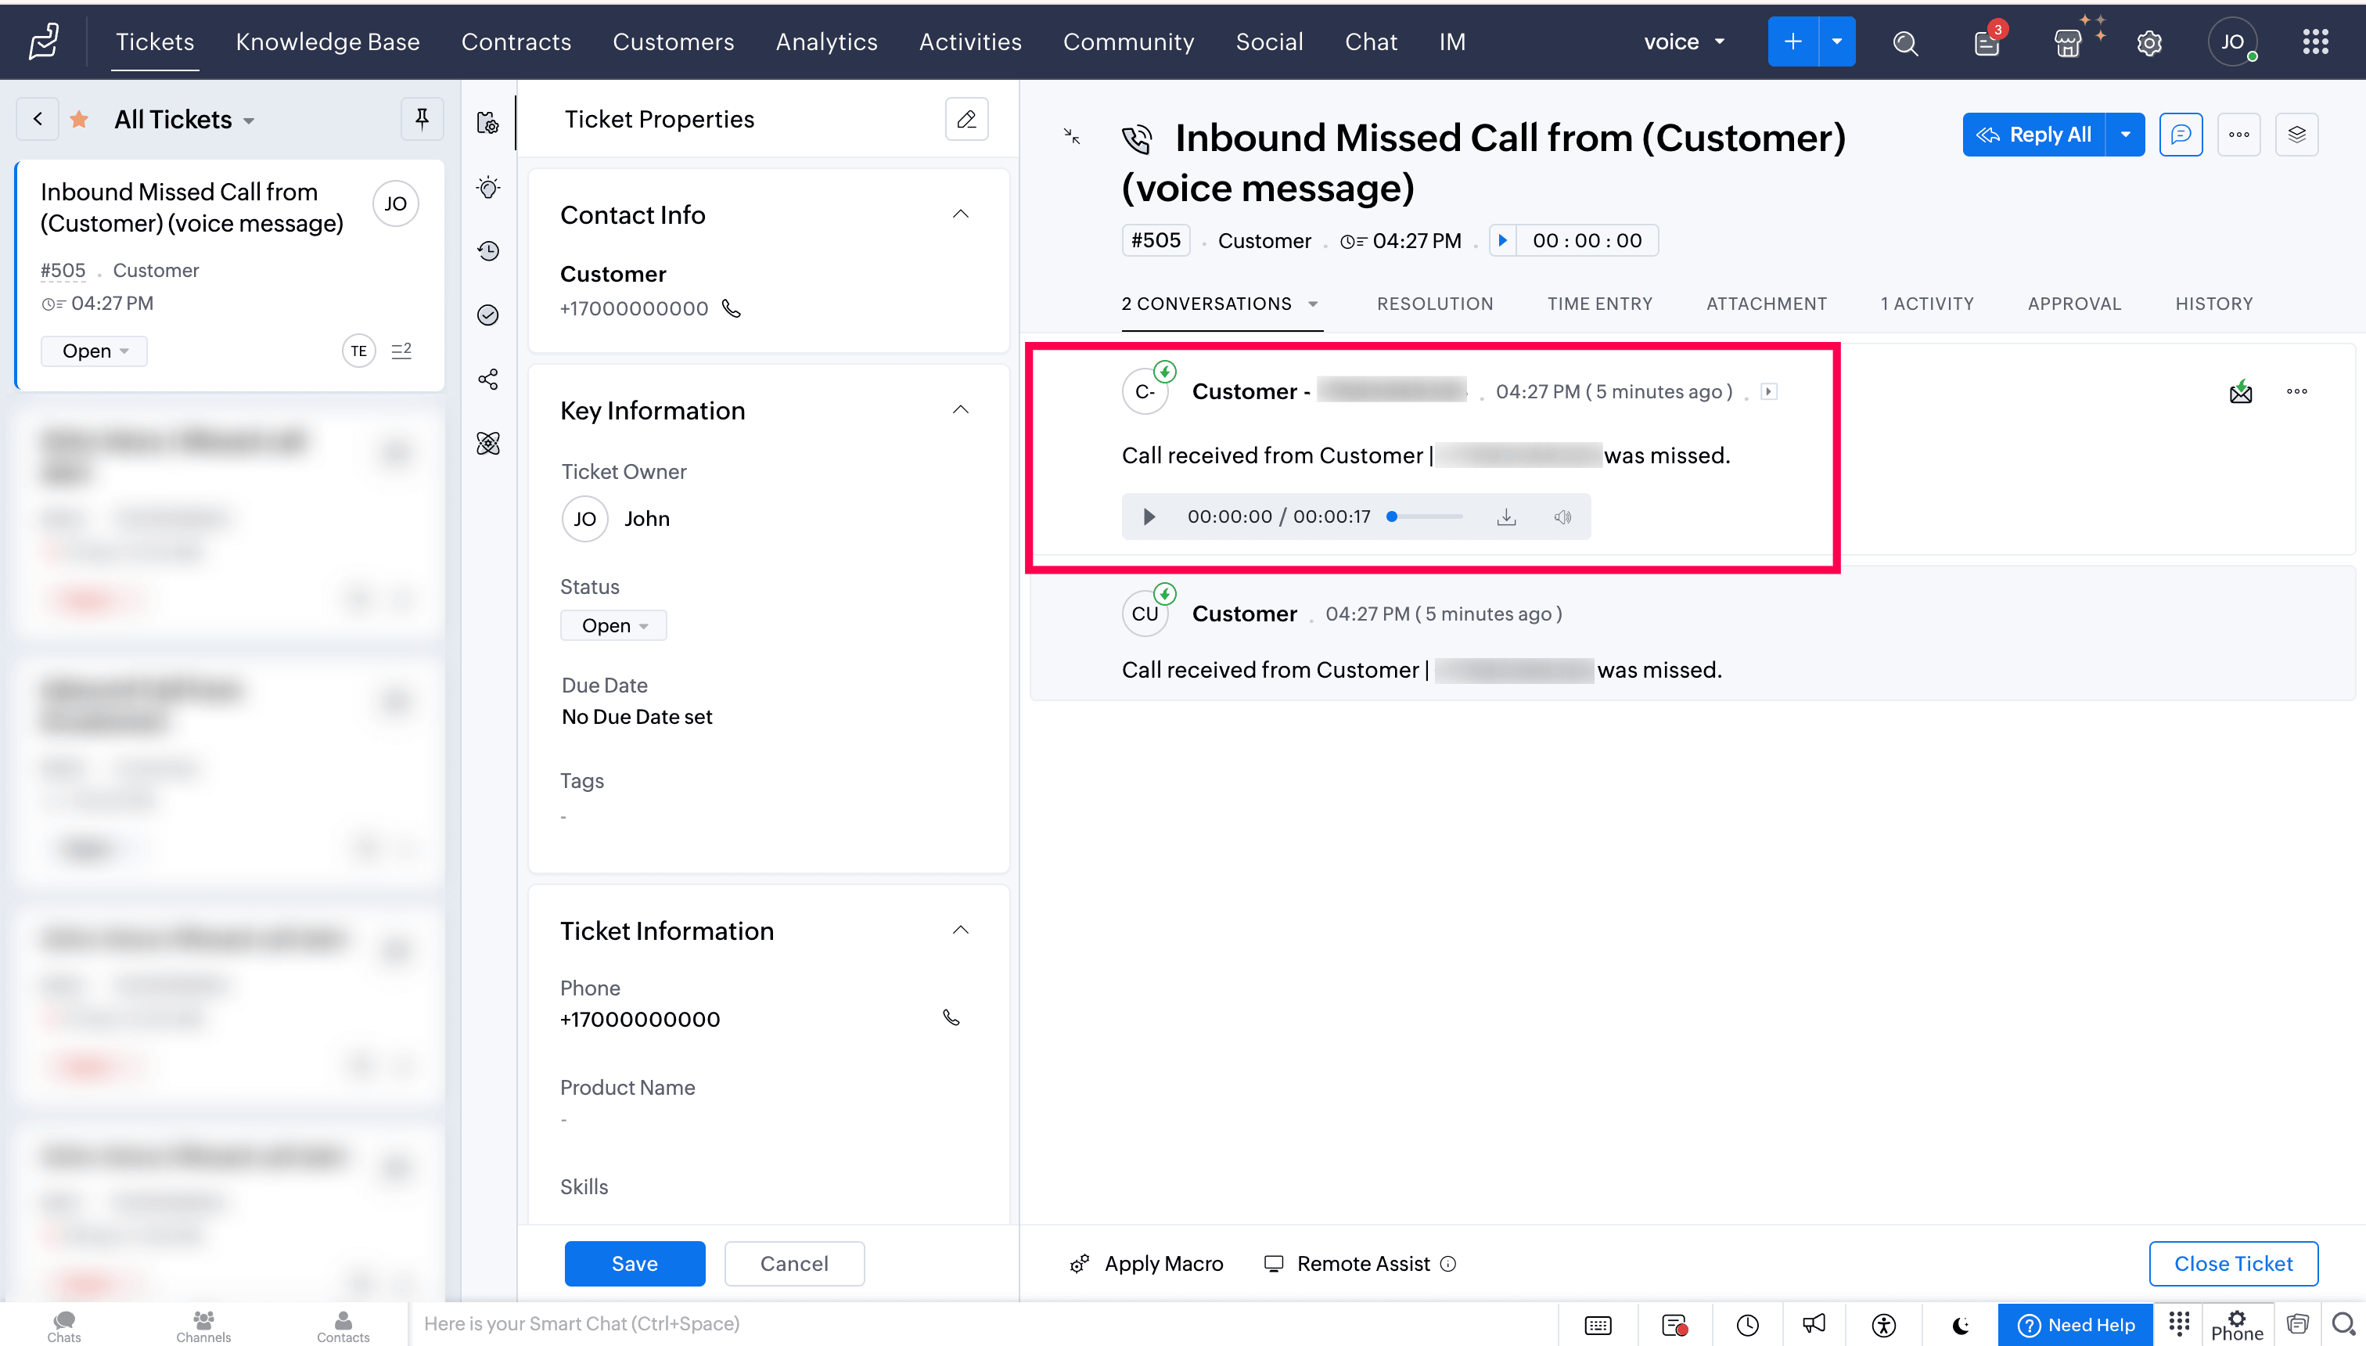2366x1346 pixels.
Task: Start the ticket timer play button
Action: tap(1503, 240)
